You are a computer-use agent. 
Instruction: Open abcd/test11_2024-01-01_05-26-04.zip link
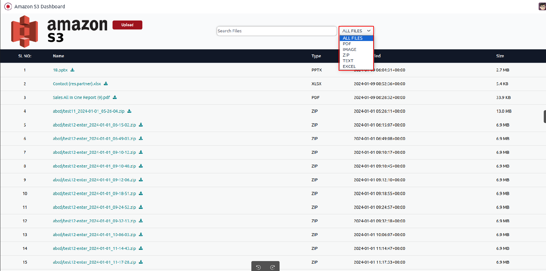pyautogui.click(x=89, y=111)
